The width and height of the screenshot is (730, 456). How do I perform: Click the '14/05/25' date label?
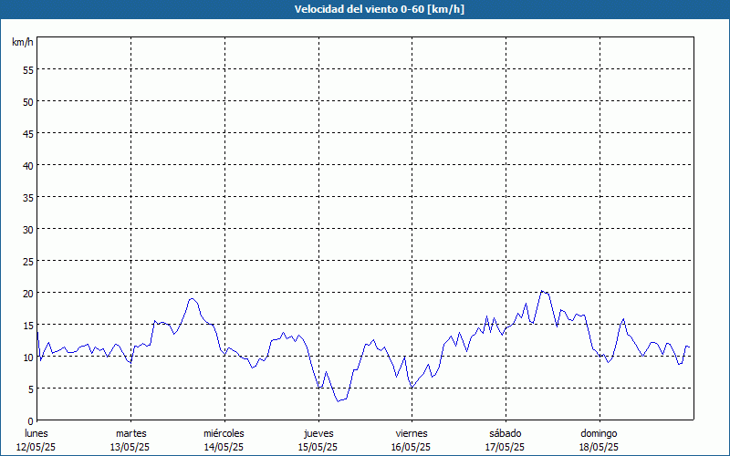coord(224,447)
